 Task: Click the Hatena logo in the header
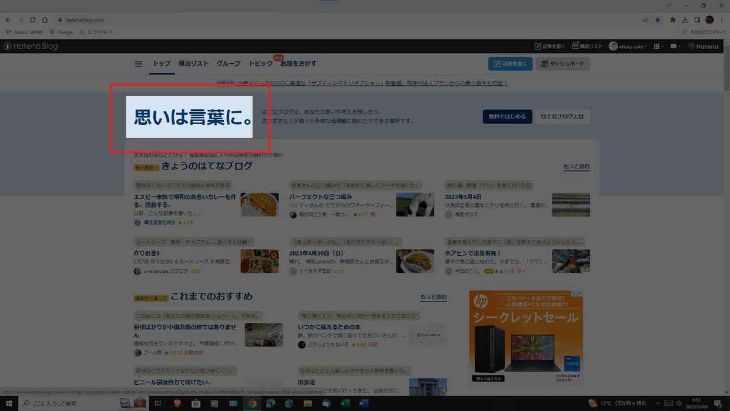tap(703, 46)
